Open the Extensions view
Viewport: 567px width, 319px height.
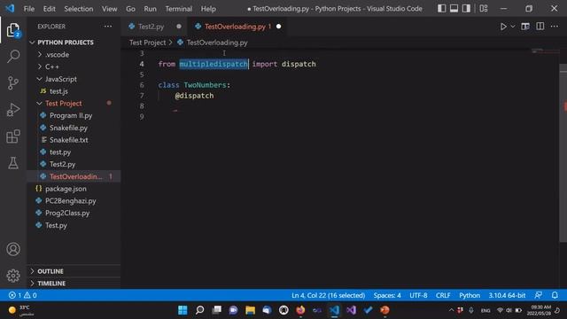click(x=13, y=136)
